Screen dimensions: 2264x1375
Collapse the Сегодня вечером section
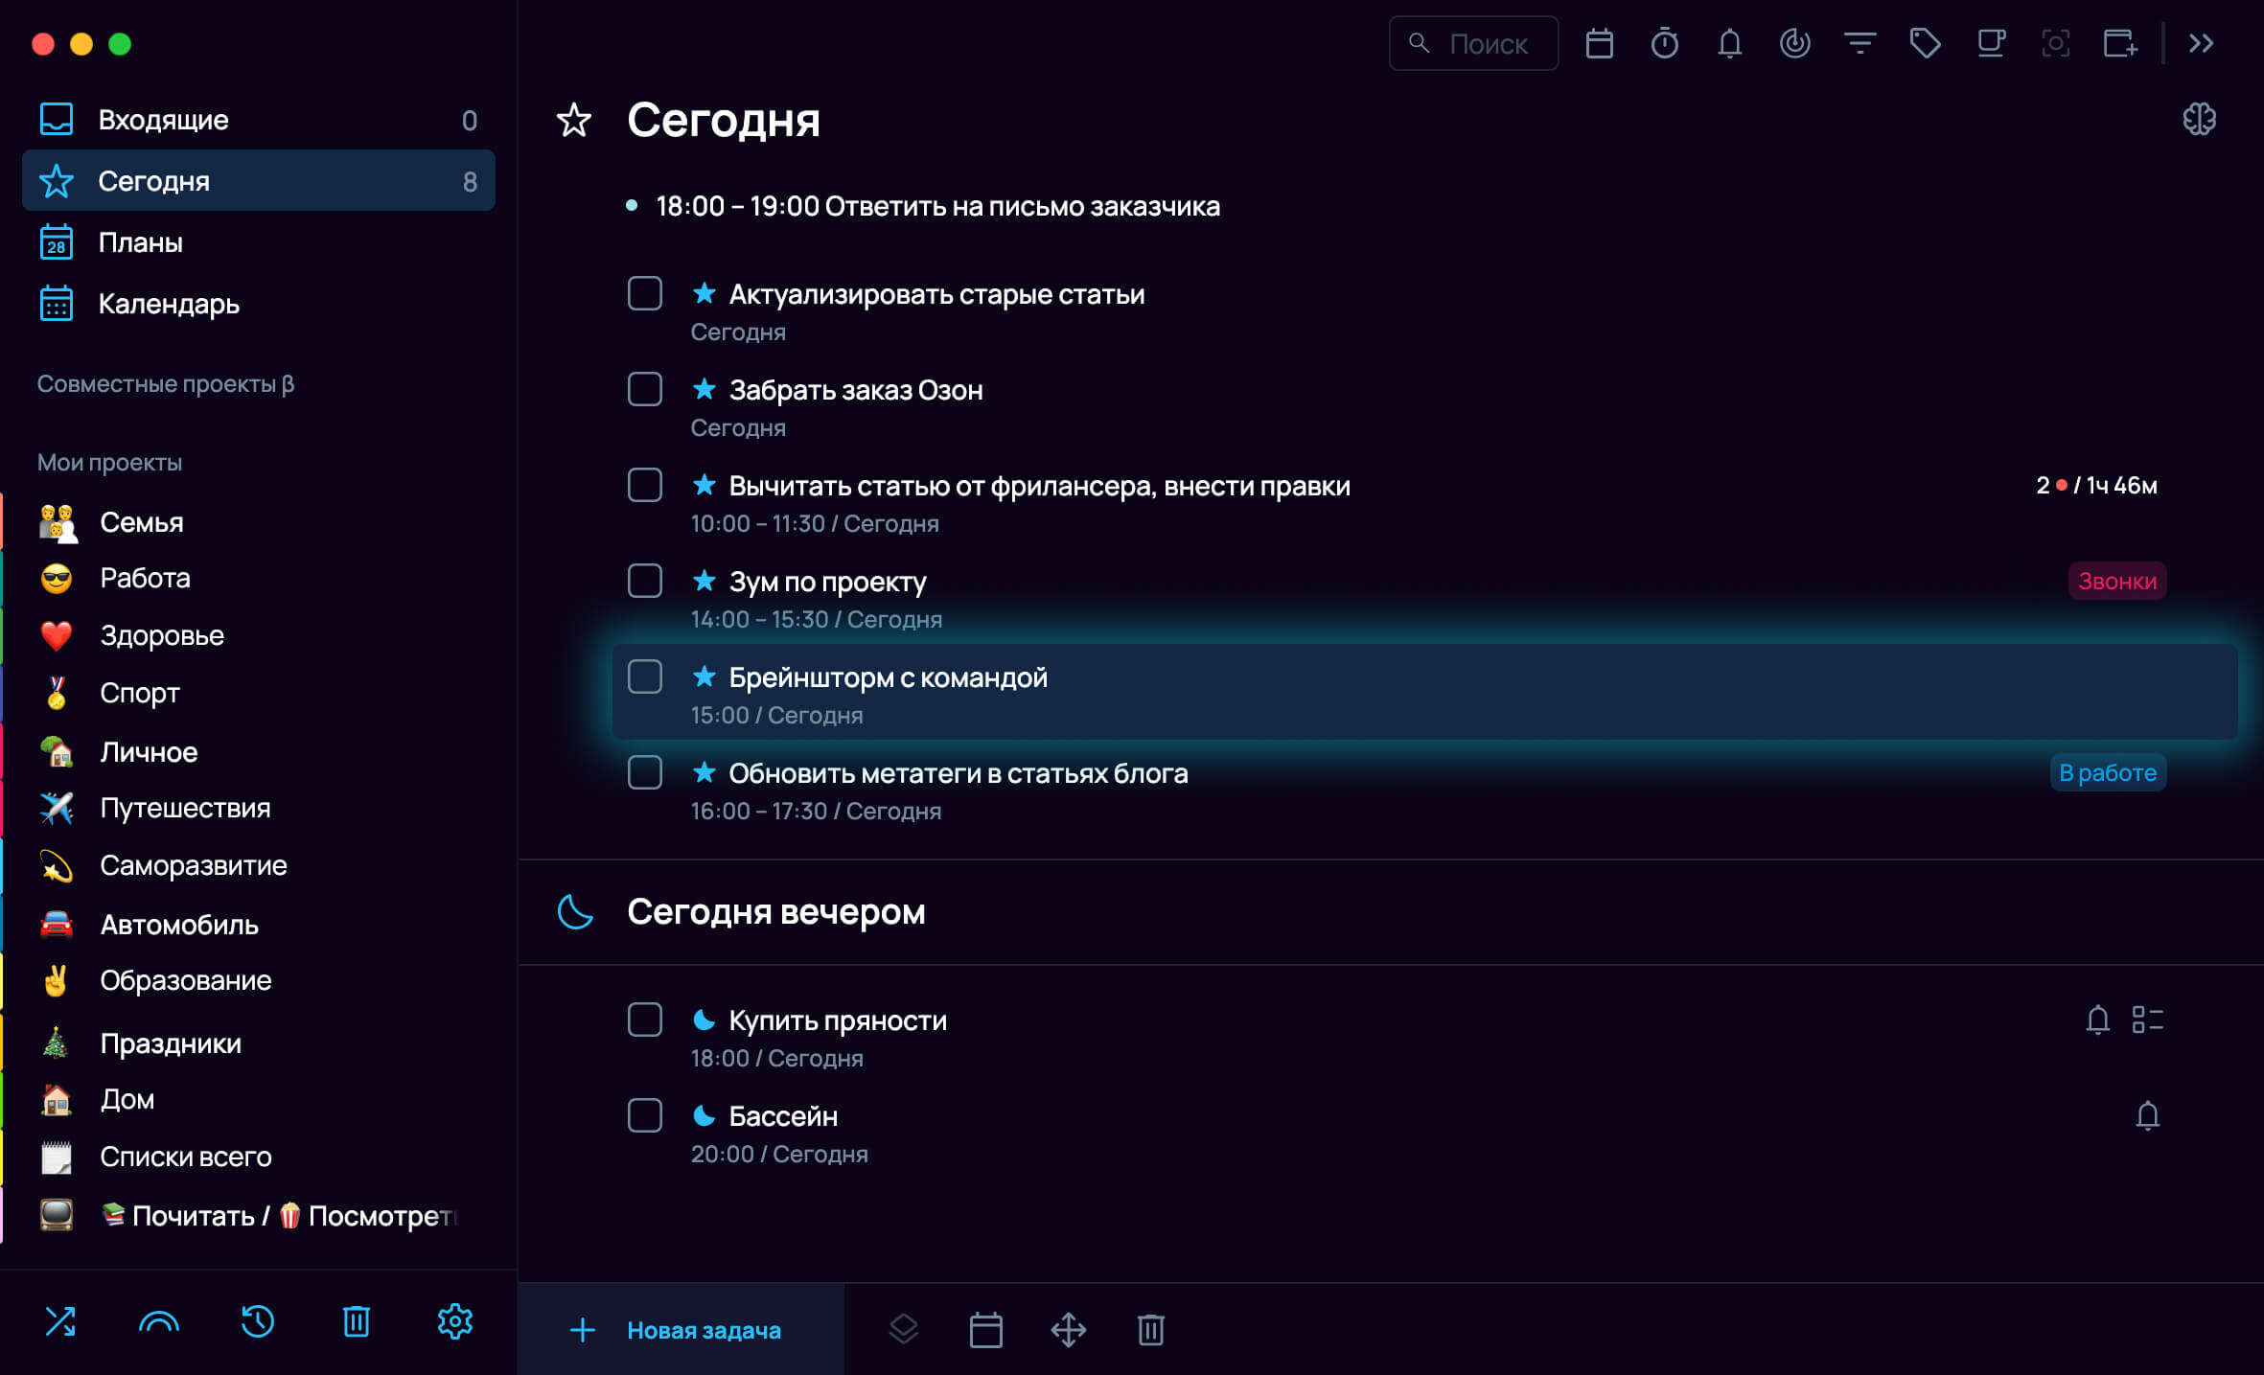pos(774,911)
